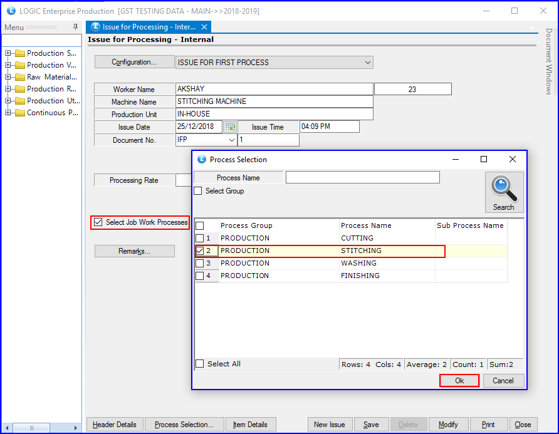The height and width of the screenshot is (434, 559).
Task: Click the Modify button
Action: point(448,425)
